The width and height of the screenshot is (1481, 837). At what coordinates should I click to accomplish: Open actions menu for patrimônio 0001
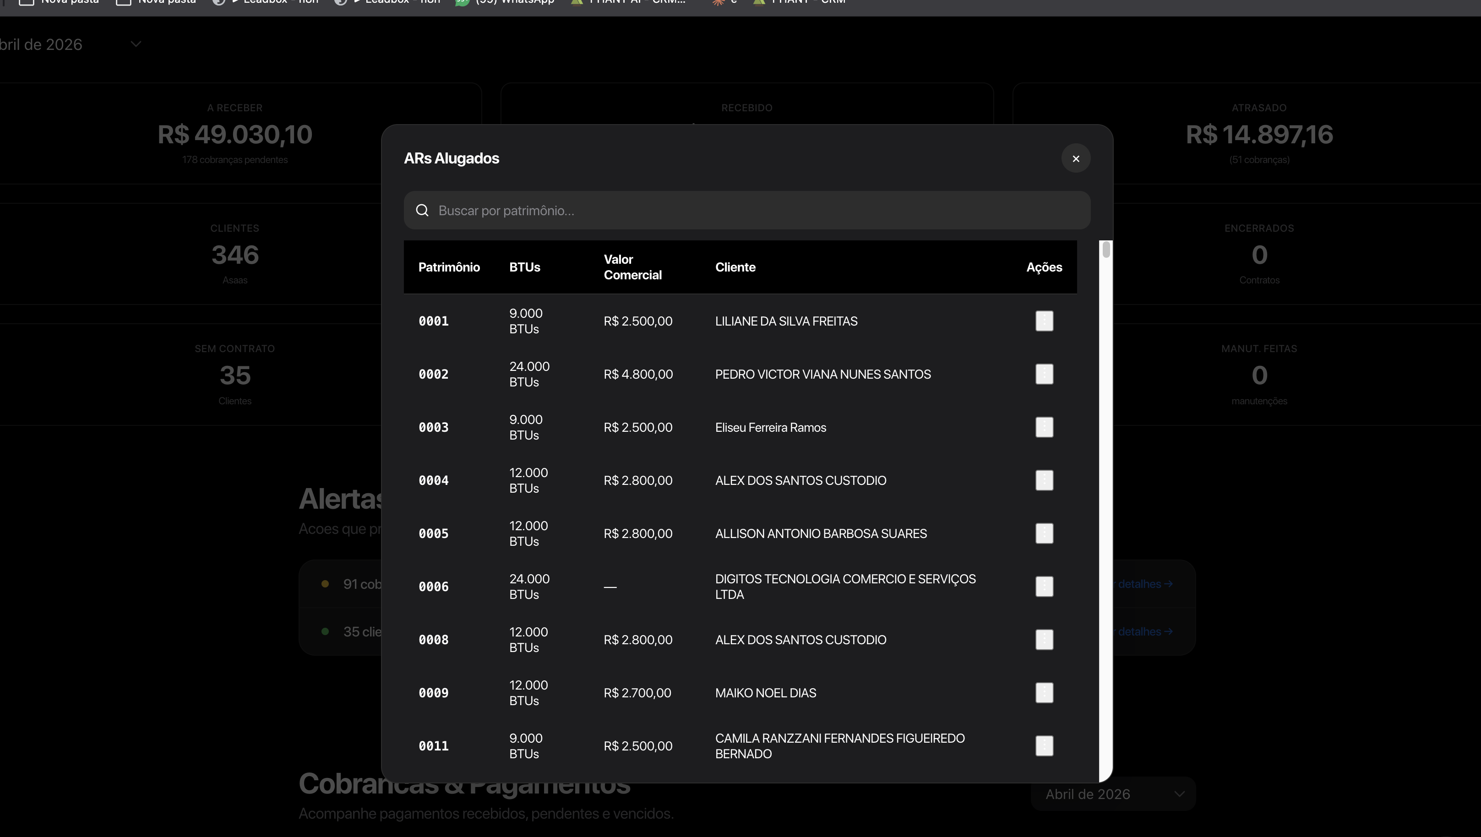coord(1044,321)
